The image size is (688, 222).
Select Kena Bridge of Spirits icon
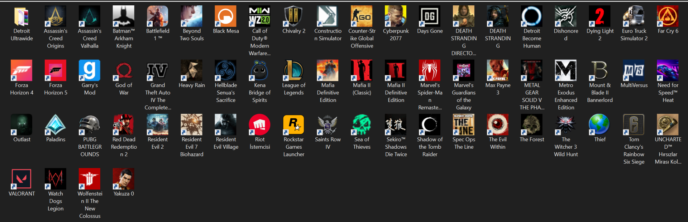click(x=260, y=70)
